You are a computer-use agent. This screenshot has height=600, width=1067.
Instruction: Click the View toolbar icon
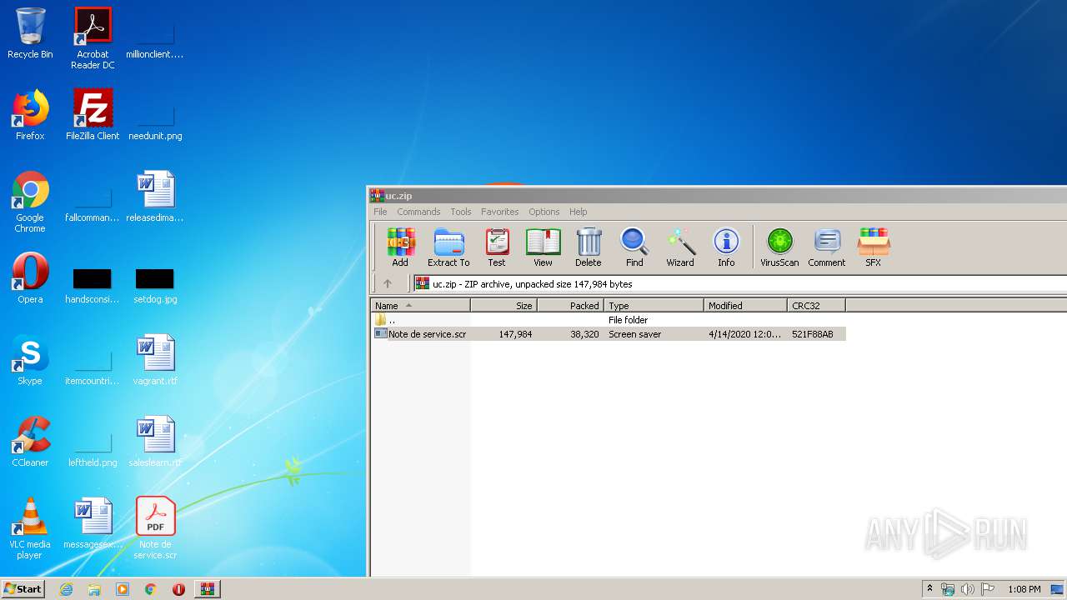pyautogui.click(x=543, y=247)
